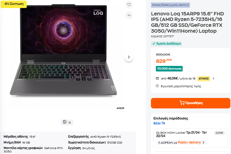
Task: Add laptop to wishlist with heart icon
Action: 129,5
